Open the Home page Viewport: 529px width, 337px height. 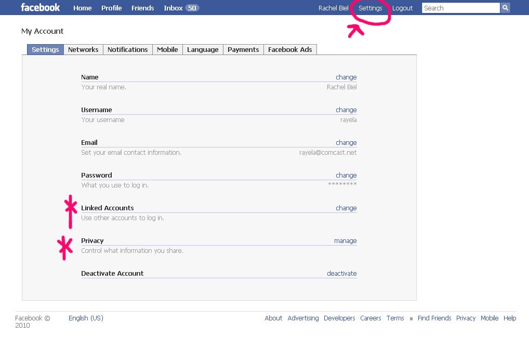pos(82,8)
